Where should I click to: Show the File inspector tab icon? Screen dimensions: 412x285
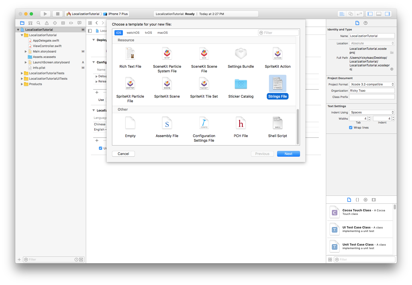(357, 23)
